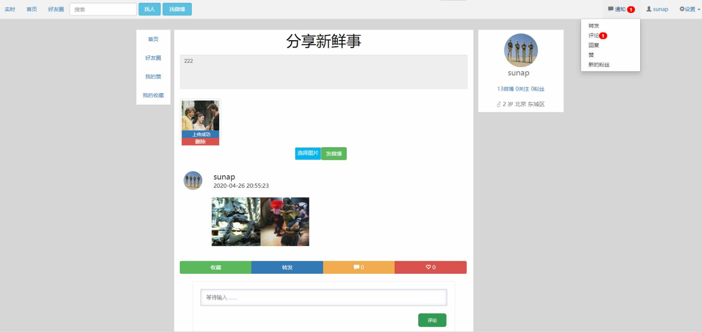Click the large profile avatar in right panel
The width and height of the screenshot is (702, 332).
[521, 50]
